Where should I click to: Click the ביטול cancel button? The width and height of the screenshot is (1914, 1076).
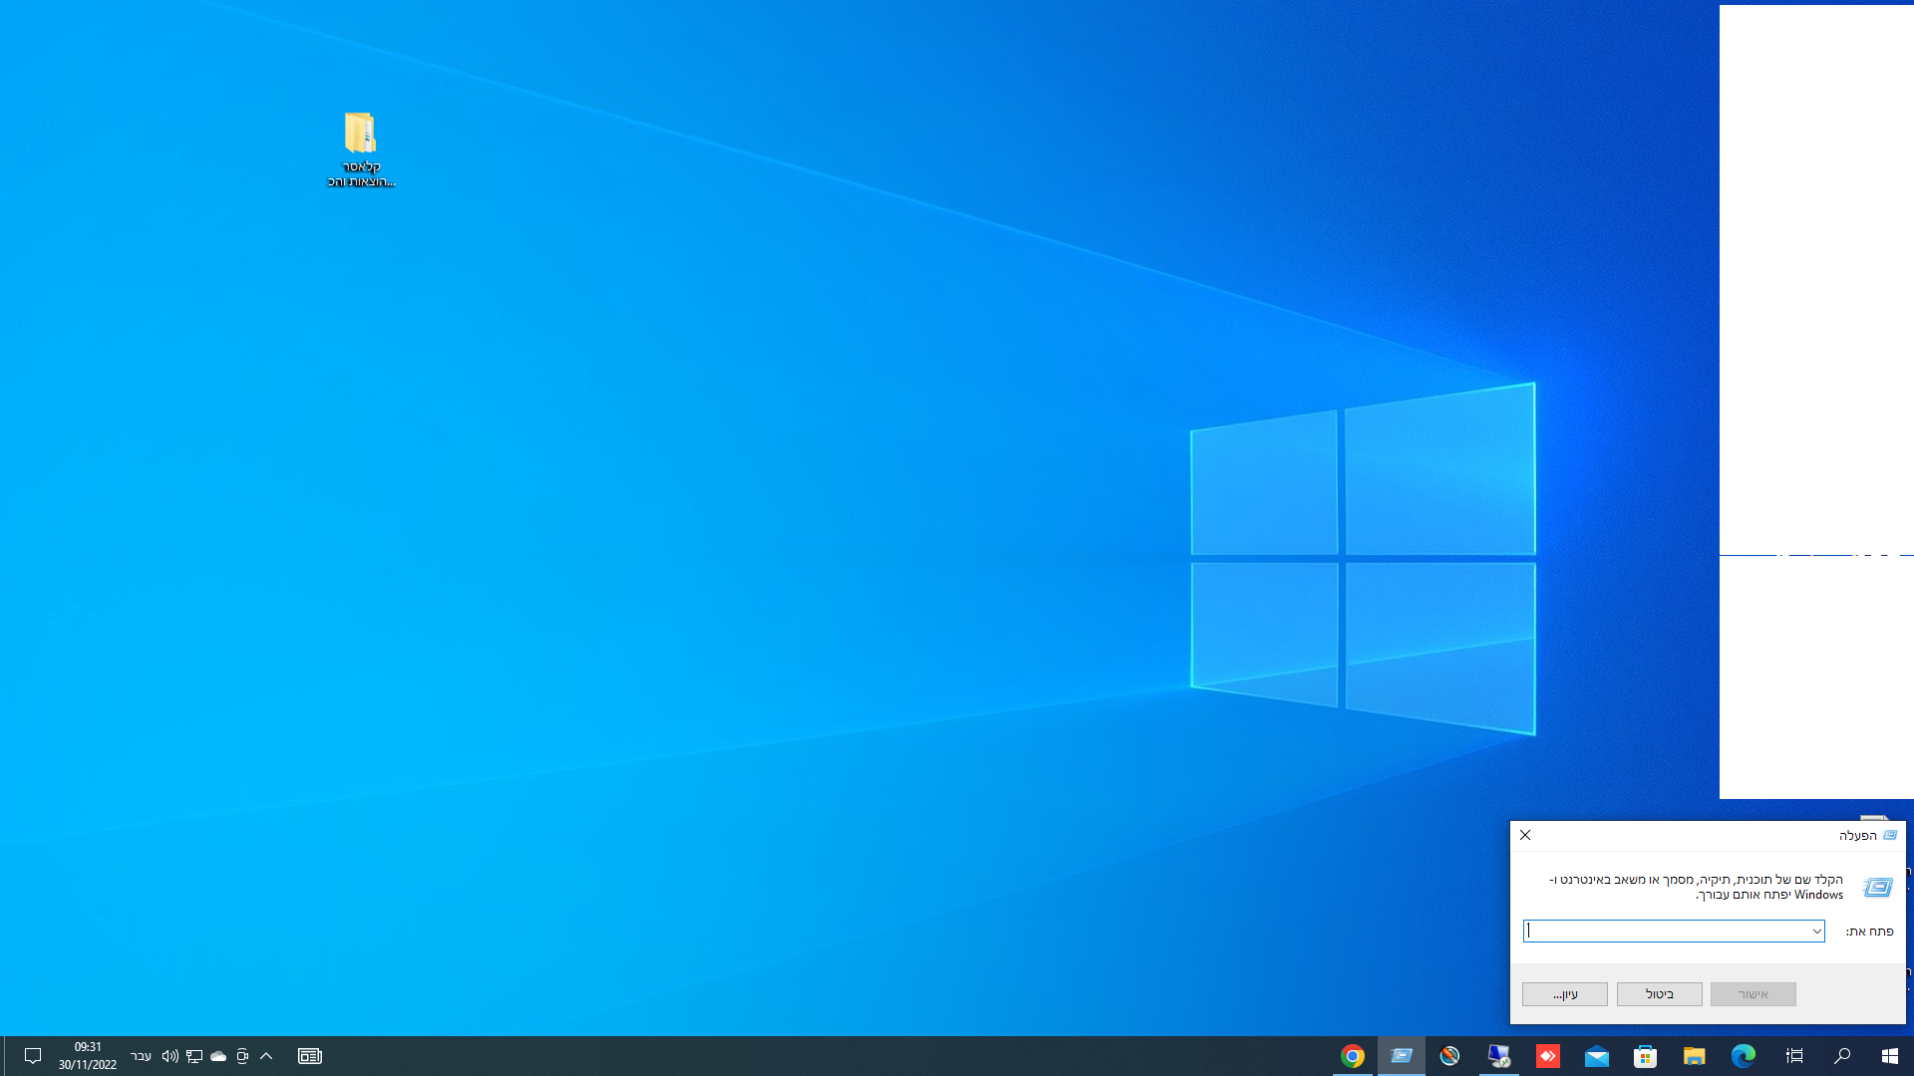(1659, 994)
